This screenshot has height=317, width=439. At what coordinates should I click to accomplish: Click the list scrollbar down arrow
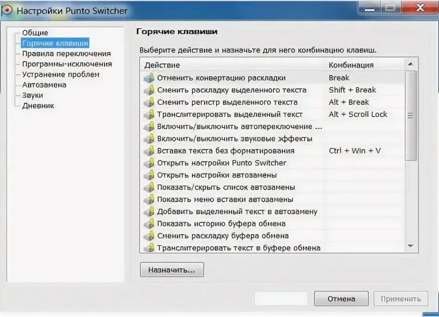410,246
